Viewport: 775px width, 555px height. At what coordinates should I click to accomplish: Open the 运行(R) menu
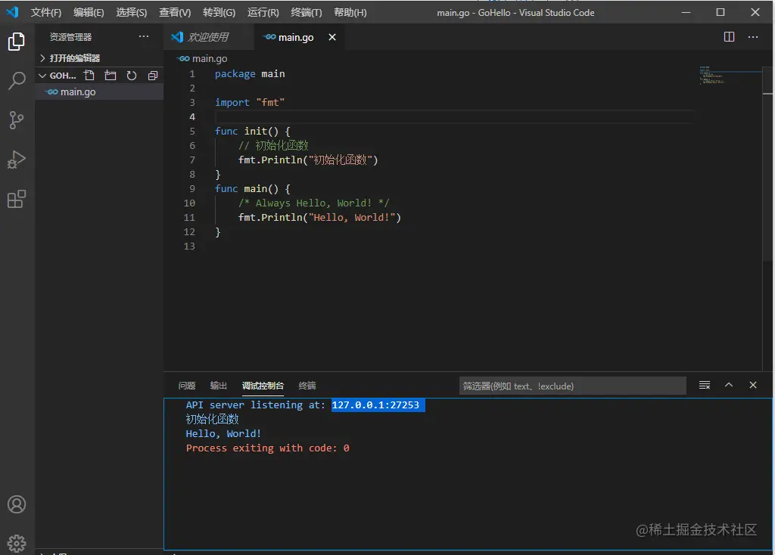pyautogui.click(x=263, y=13)
